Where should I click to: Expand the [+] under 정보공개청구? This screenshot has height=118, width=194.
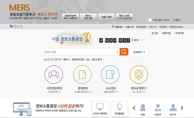point(144,92)
